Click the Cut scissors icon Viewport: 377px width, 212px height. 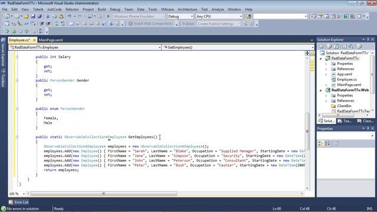pos(48,16)
